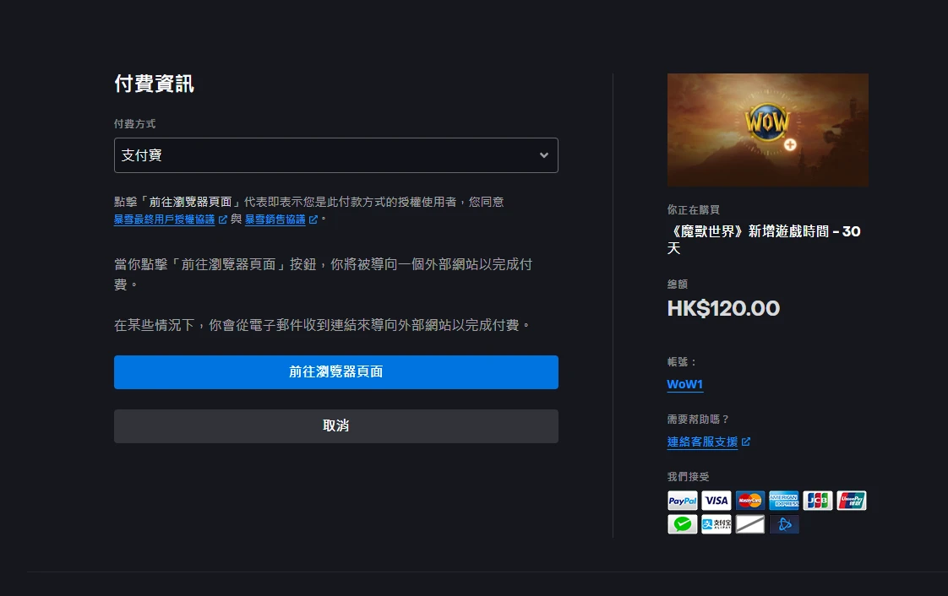Click the blank striped payment icon
The height and width of the screenshot is (596, 948).
click(749, 524)
